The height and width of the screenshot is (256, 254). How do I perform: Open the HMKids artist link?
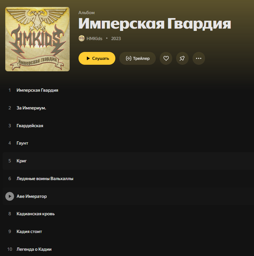point(94,38)
